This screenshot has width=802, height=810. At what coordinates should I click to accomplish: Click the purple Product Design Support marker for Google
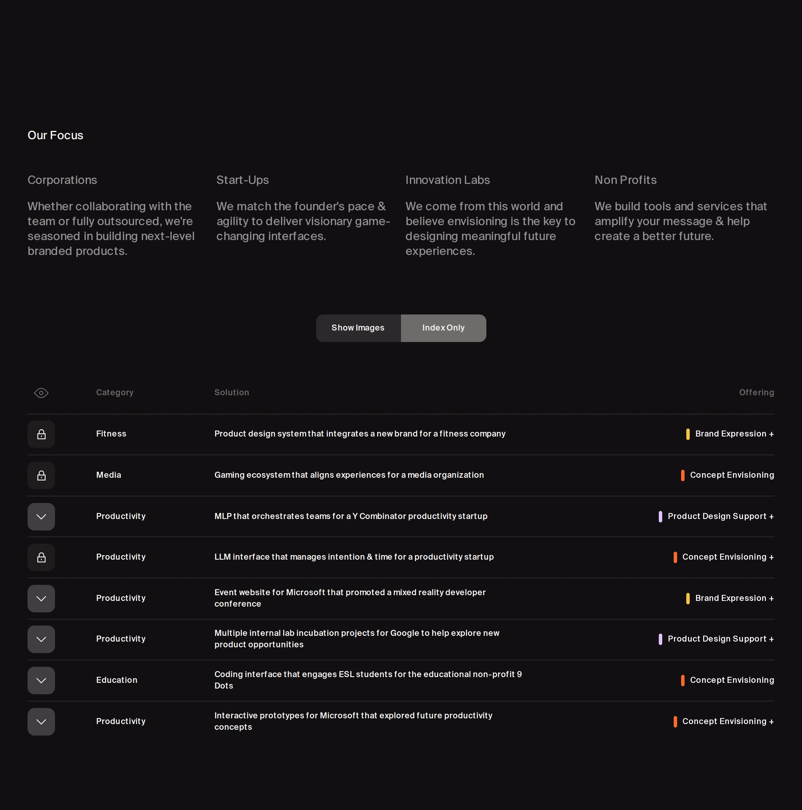click(x=660, y=639)
